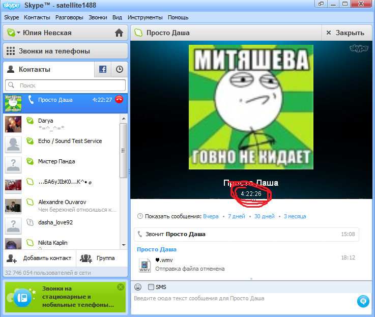The height and width of the screenshot is (317, 375).
Task: Click the blue send message button
Action: [x=363, y=301]
